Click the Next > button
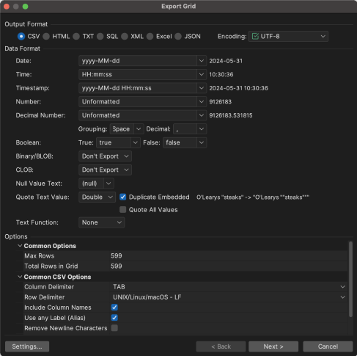The height and width of the screenshot is (356, 357). (x=273, y=346)
